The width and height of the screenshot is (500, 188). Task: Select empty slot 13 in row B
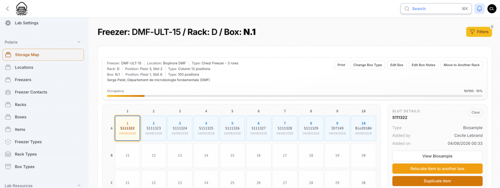point(180,155)
